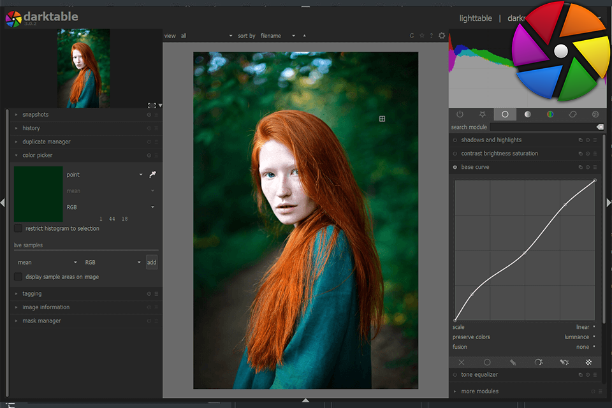
Task: Open the sort by filename dropdown
Action: [x=277, y=36]
